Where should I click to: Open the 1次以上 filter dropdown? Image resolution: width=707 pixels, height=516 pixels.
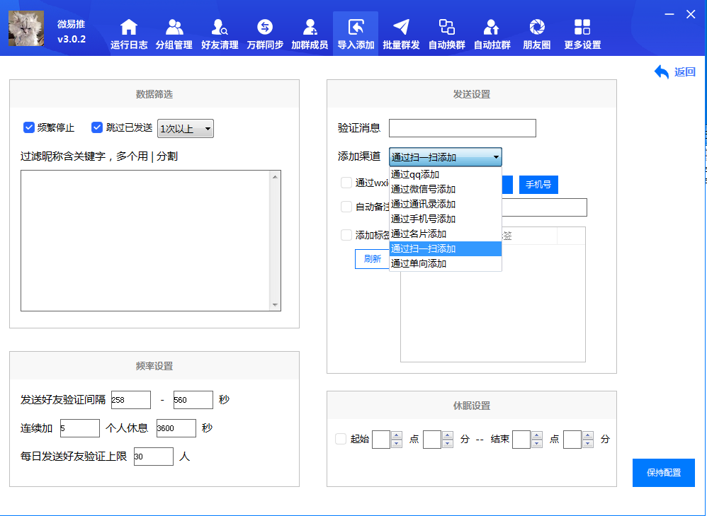pos(185,128)
